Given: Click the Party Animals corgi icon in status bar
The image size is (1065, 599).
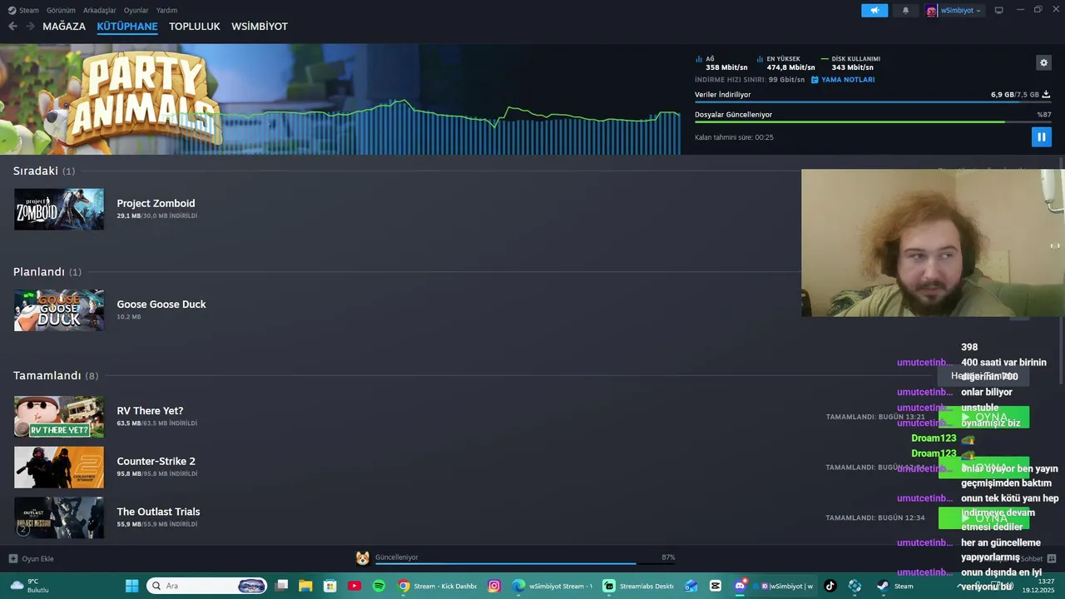Looking at the screenshot, I should (363, 558).
